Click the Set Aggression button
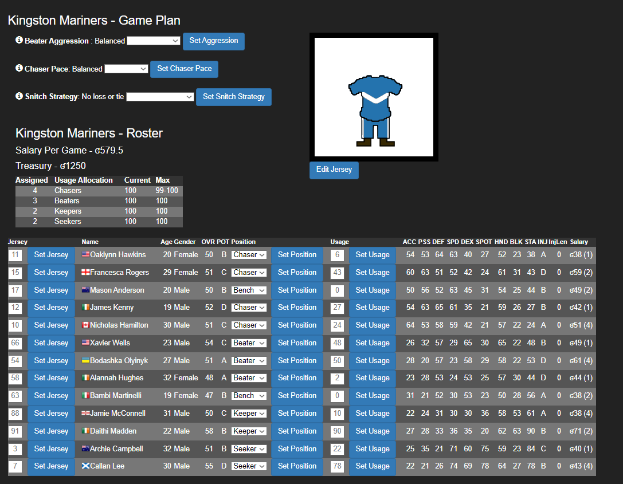 tap(213, 41)
